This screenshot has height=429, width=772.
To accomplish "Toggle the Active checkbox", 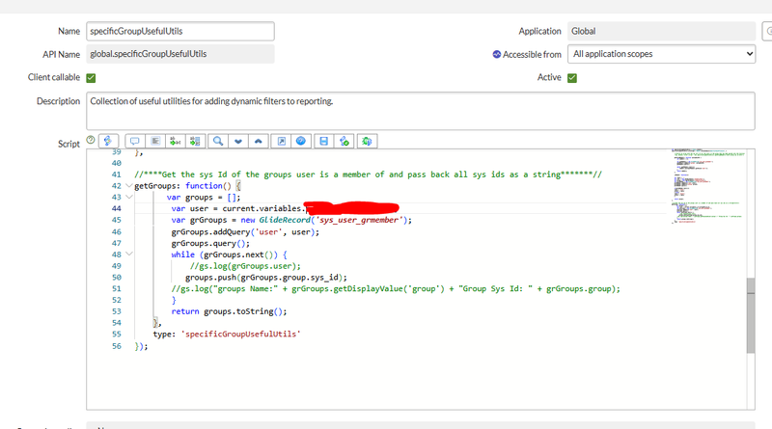I will click(572, 78).
